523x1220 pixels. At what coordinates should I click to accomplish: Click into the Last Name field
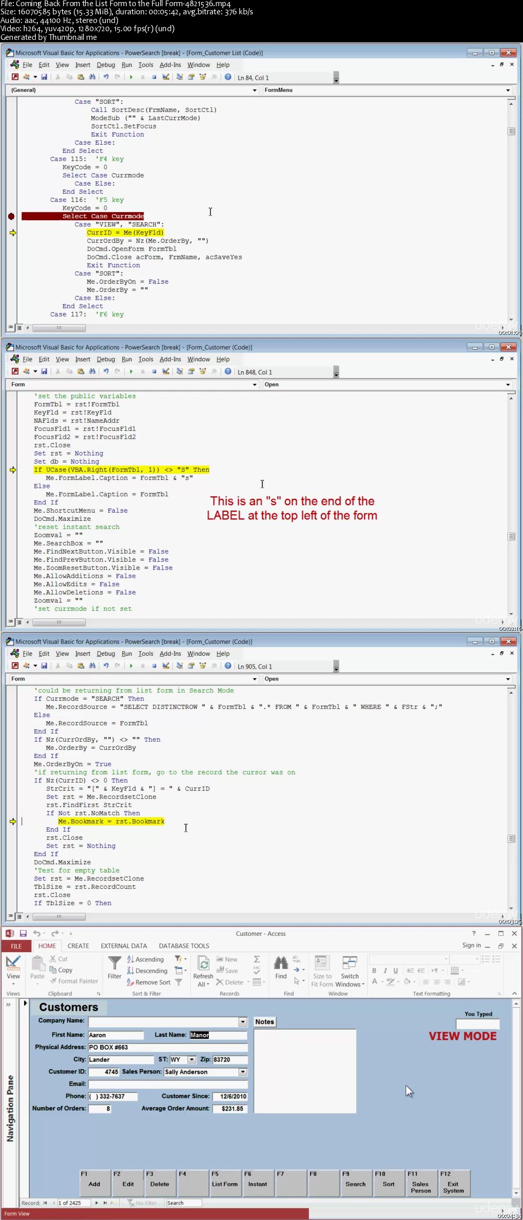click(x=218, y=1035)
